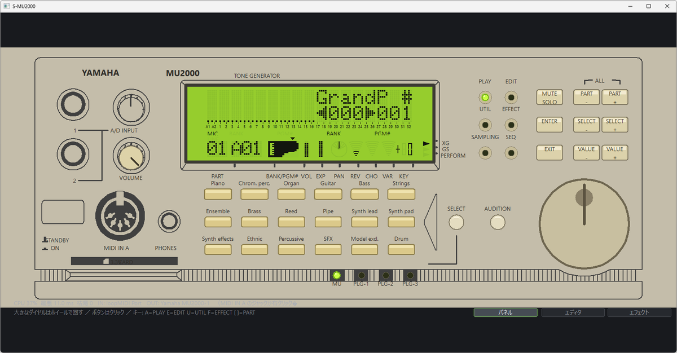Click the VALUE plus button
Image resolution: width=677 pixels, height=353 pixels.
click(615, 153)
